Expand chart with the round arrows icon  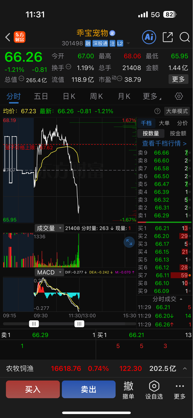tap(129, 242)
